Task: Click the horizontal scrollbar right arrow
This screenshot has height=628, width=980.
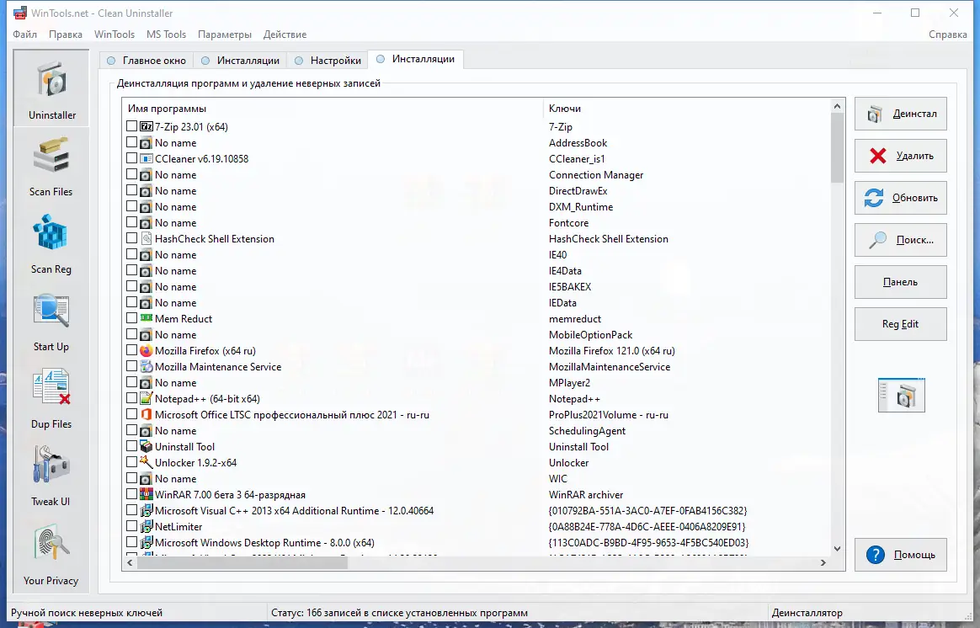Action: (x=823, y=562)
